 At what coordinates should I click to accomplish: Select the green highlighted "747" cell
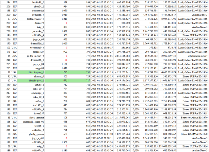56,73
